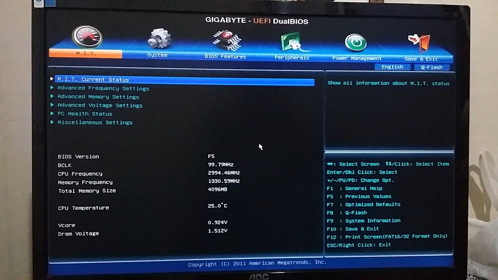Click the BCLK value 99.79MHz
498x280 pixels.
[x=221, y=164]
